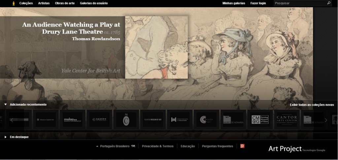Open the MC oval logo collection tile
The height and width of the screenshot is (160, 338).
click(x=126, y=120)
